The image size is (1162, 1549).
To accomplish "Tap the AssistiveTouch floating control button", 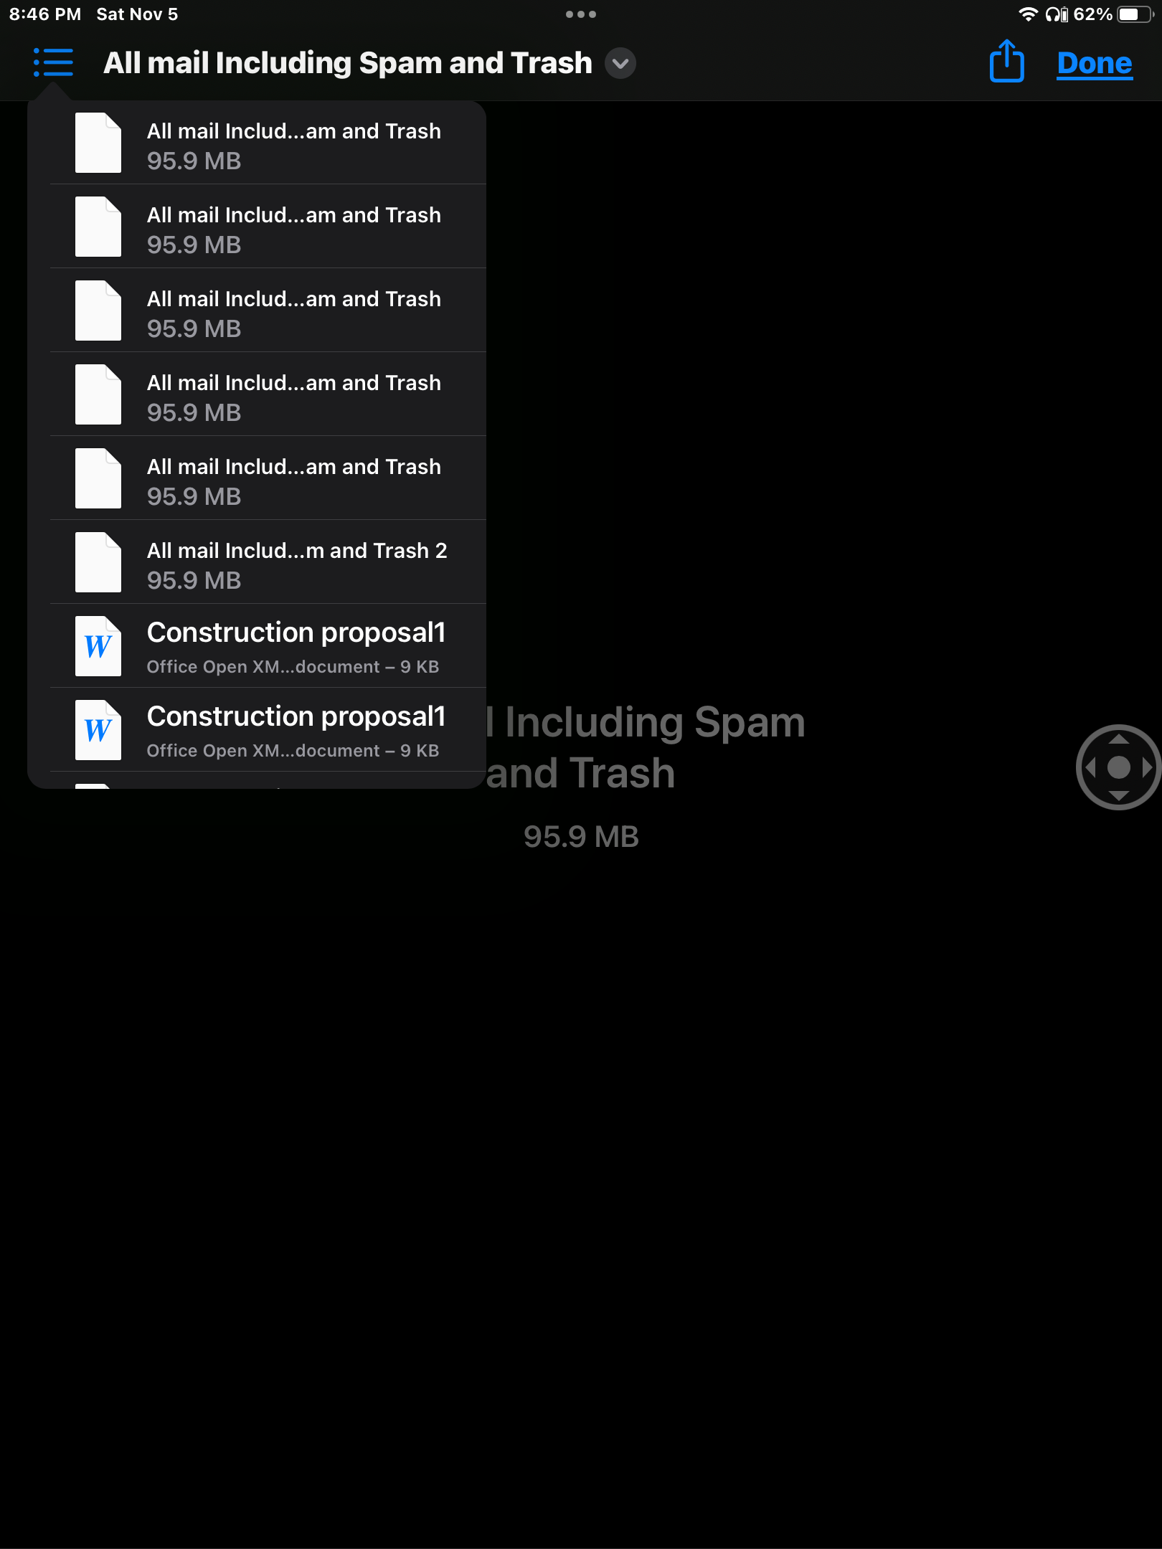I will tap(1118, 767).
